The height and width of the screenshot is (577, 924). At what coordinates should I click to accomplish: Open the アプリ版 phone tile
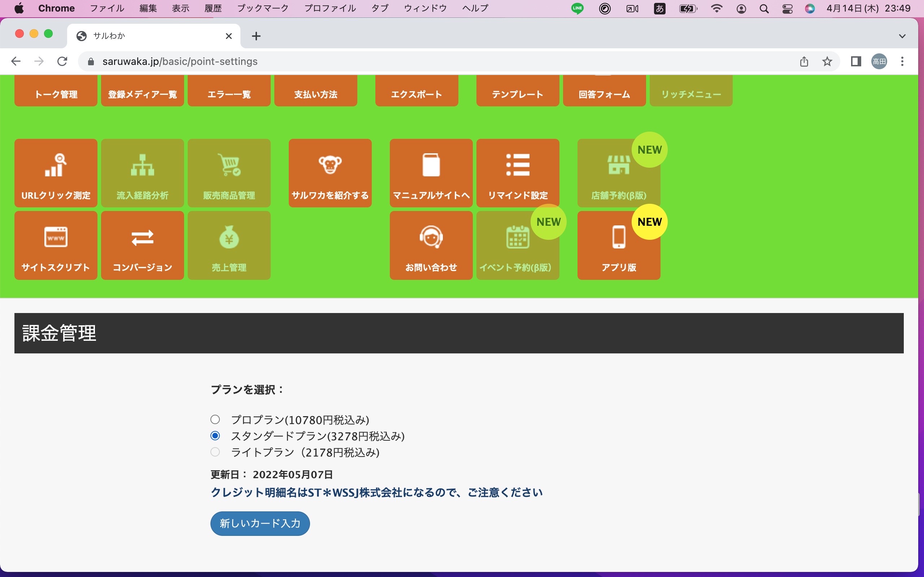pyautogui.click(x=619, y=245)
